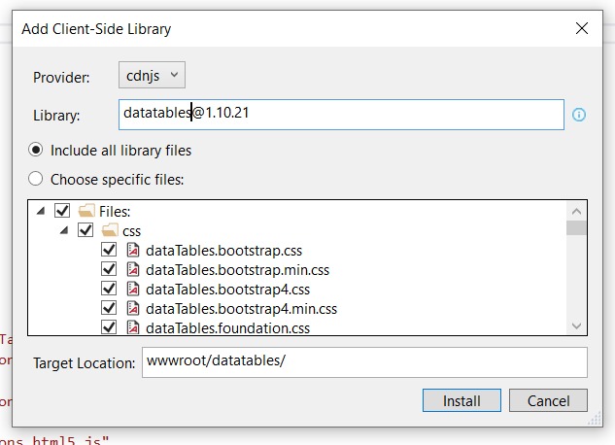The image size is (615, 445).
Task: Click the dataTables.foundation.css file icon
Action: point(132,327)
